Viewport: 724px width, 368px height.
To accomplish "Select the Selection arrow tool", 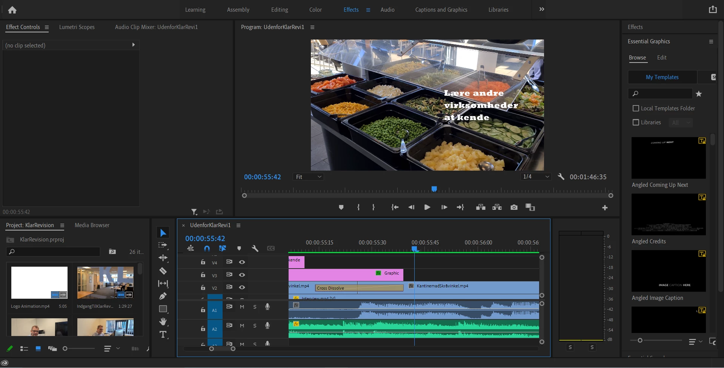I will tap(163, 233).
